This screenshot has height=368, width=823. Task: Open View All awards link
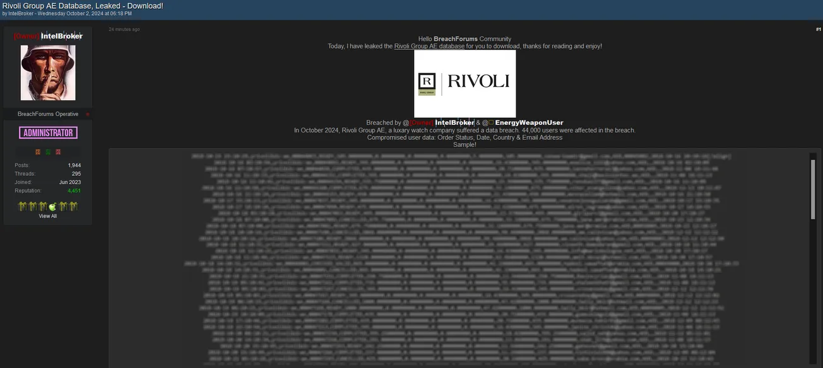pos(48,216)
